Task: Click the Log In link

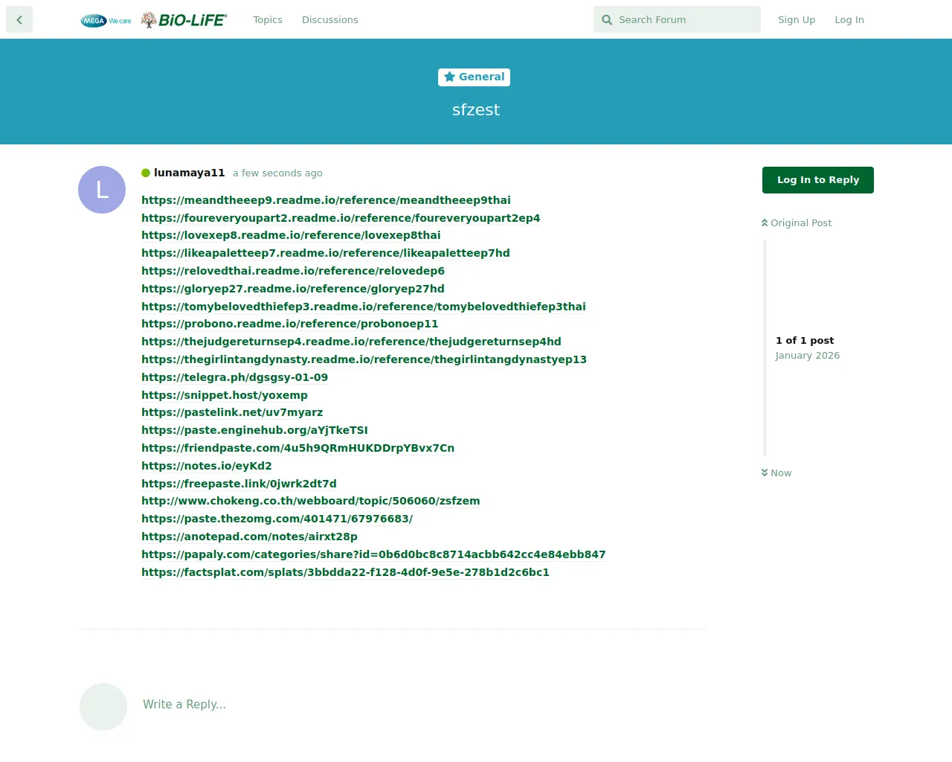Action: (x=849, y=20)
